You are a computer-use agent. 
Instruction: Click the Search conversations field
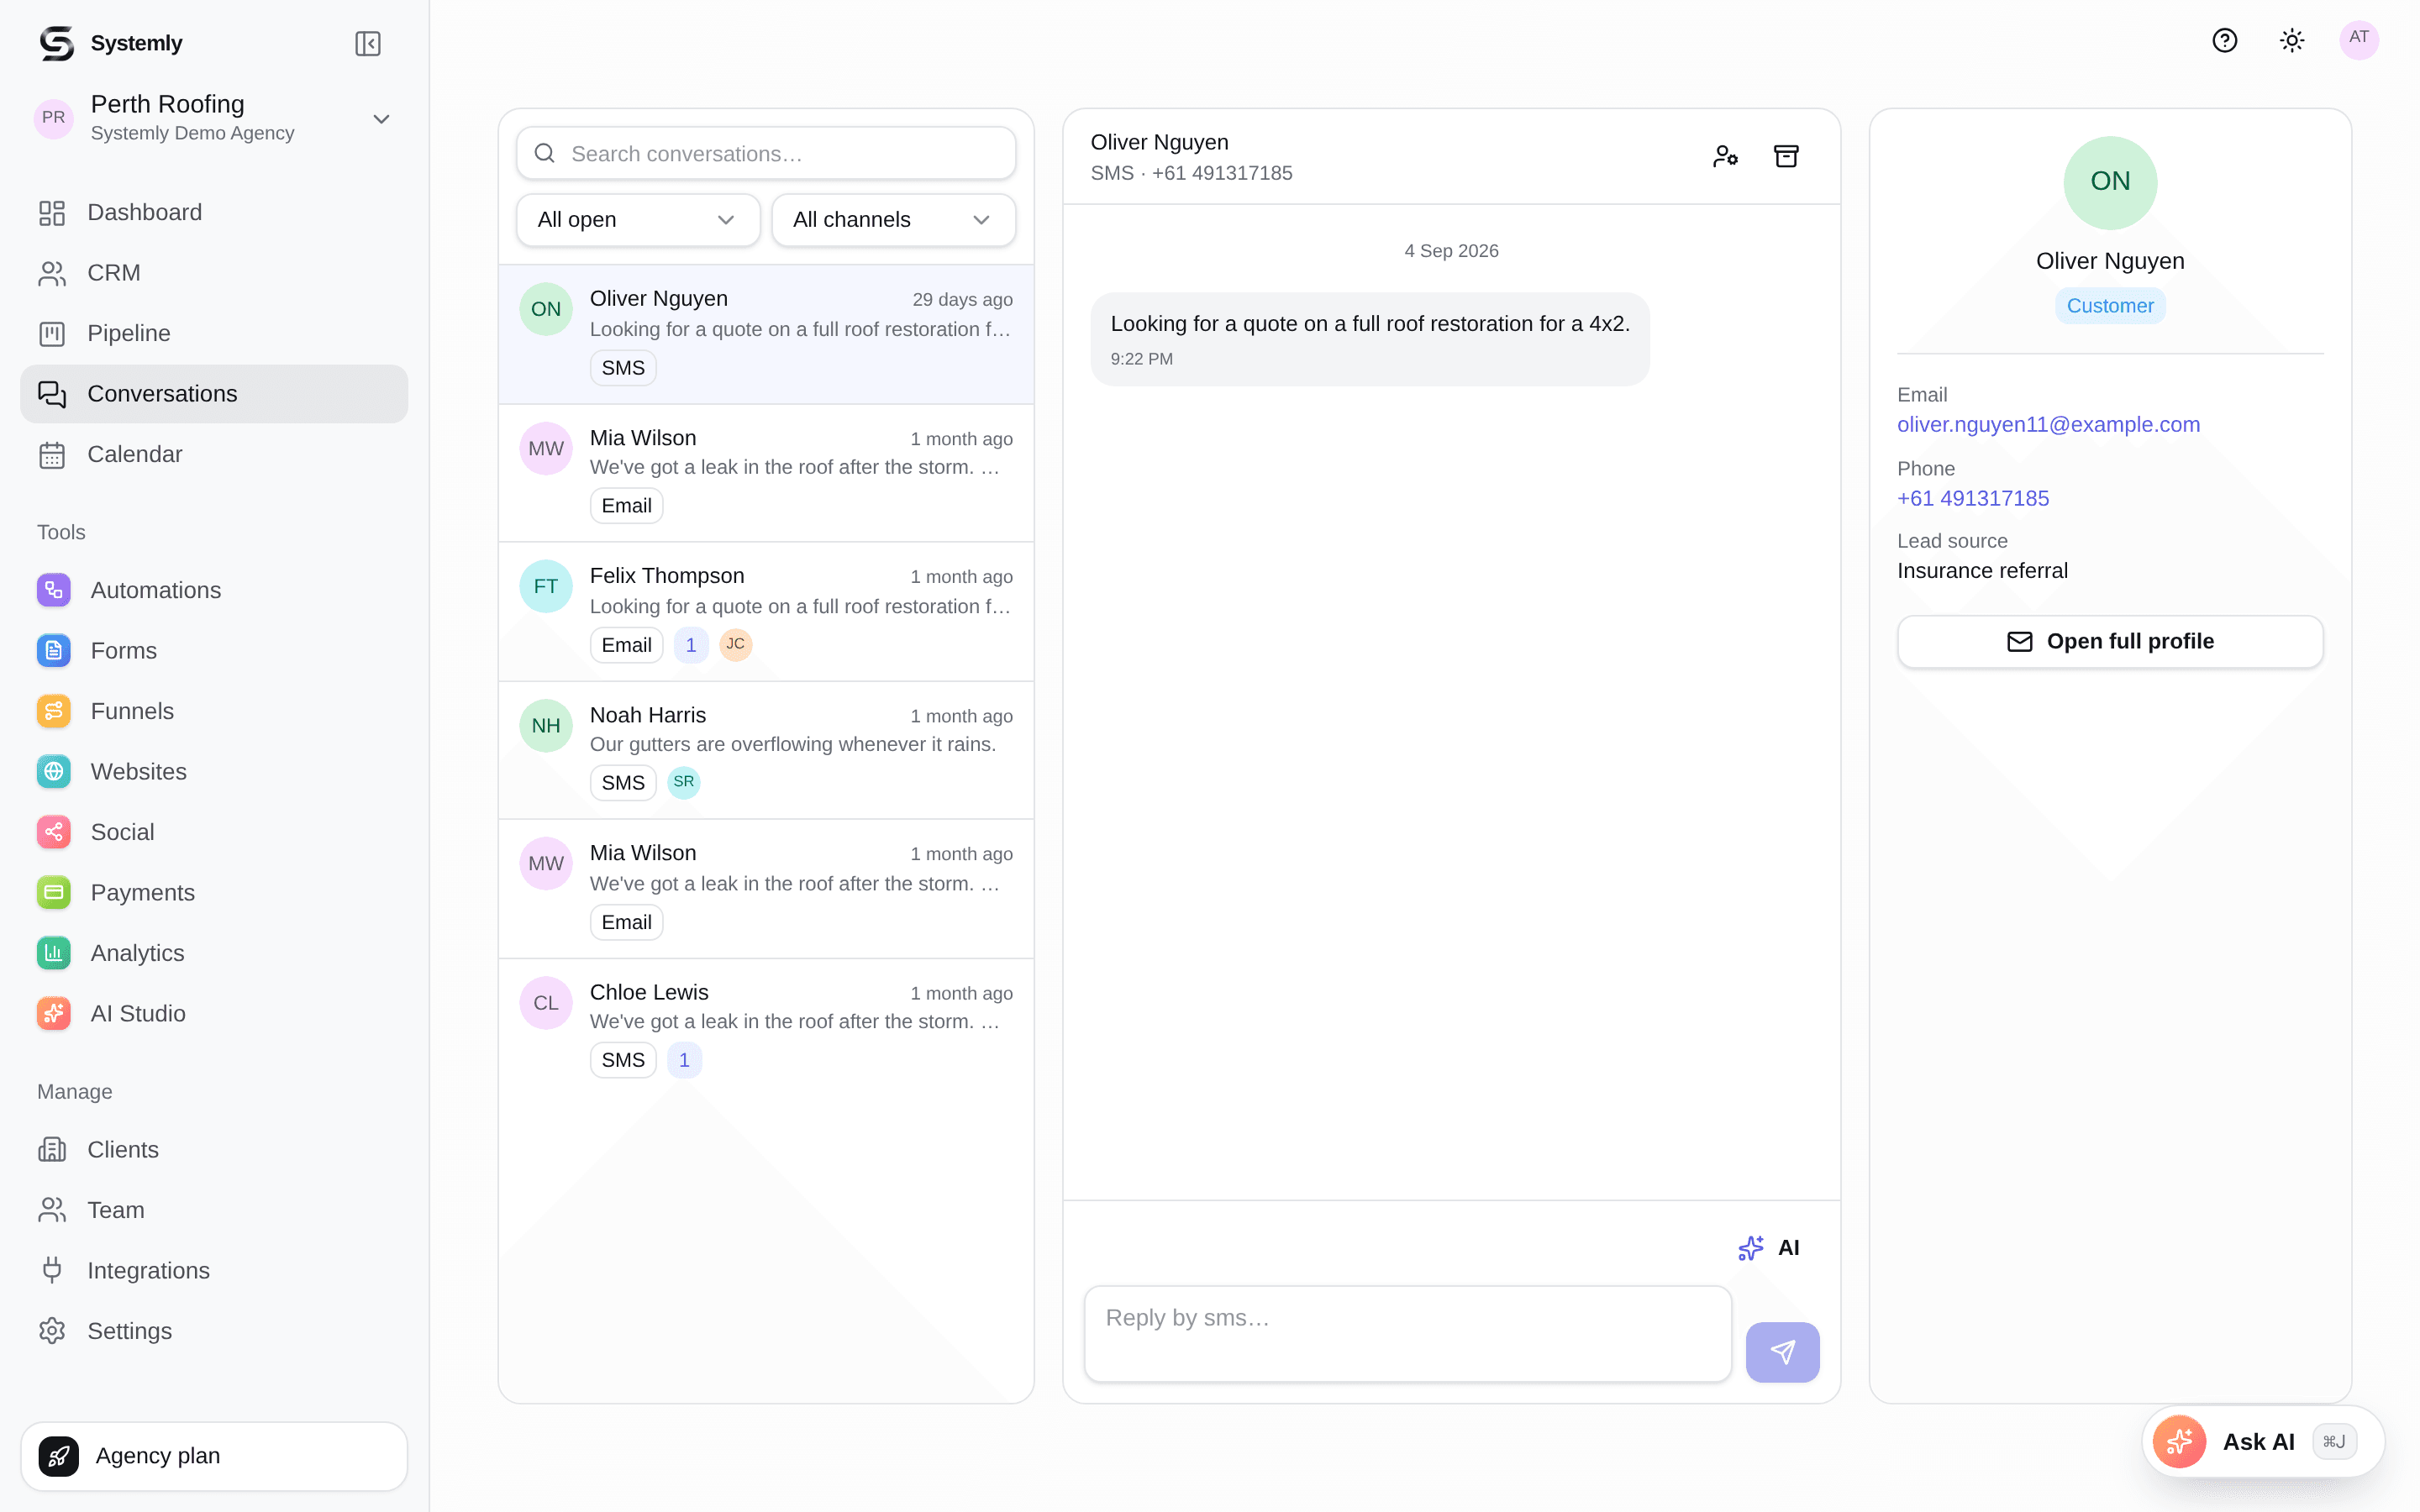tap(766, 153)
